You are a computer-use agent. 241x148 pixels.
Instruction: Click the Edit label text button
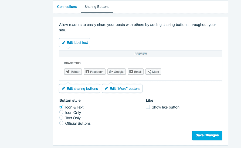point(75,43)
